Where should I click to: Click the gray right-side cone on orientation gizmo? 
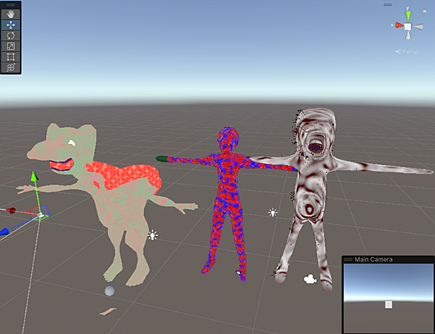pos(418,27)
